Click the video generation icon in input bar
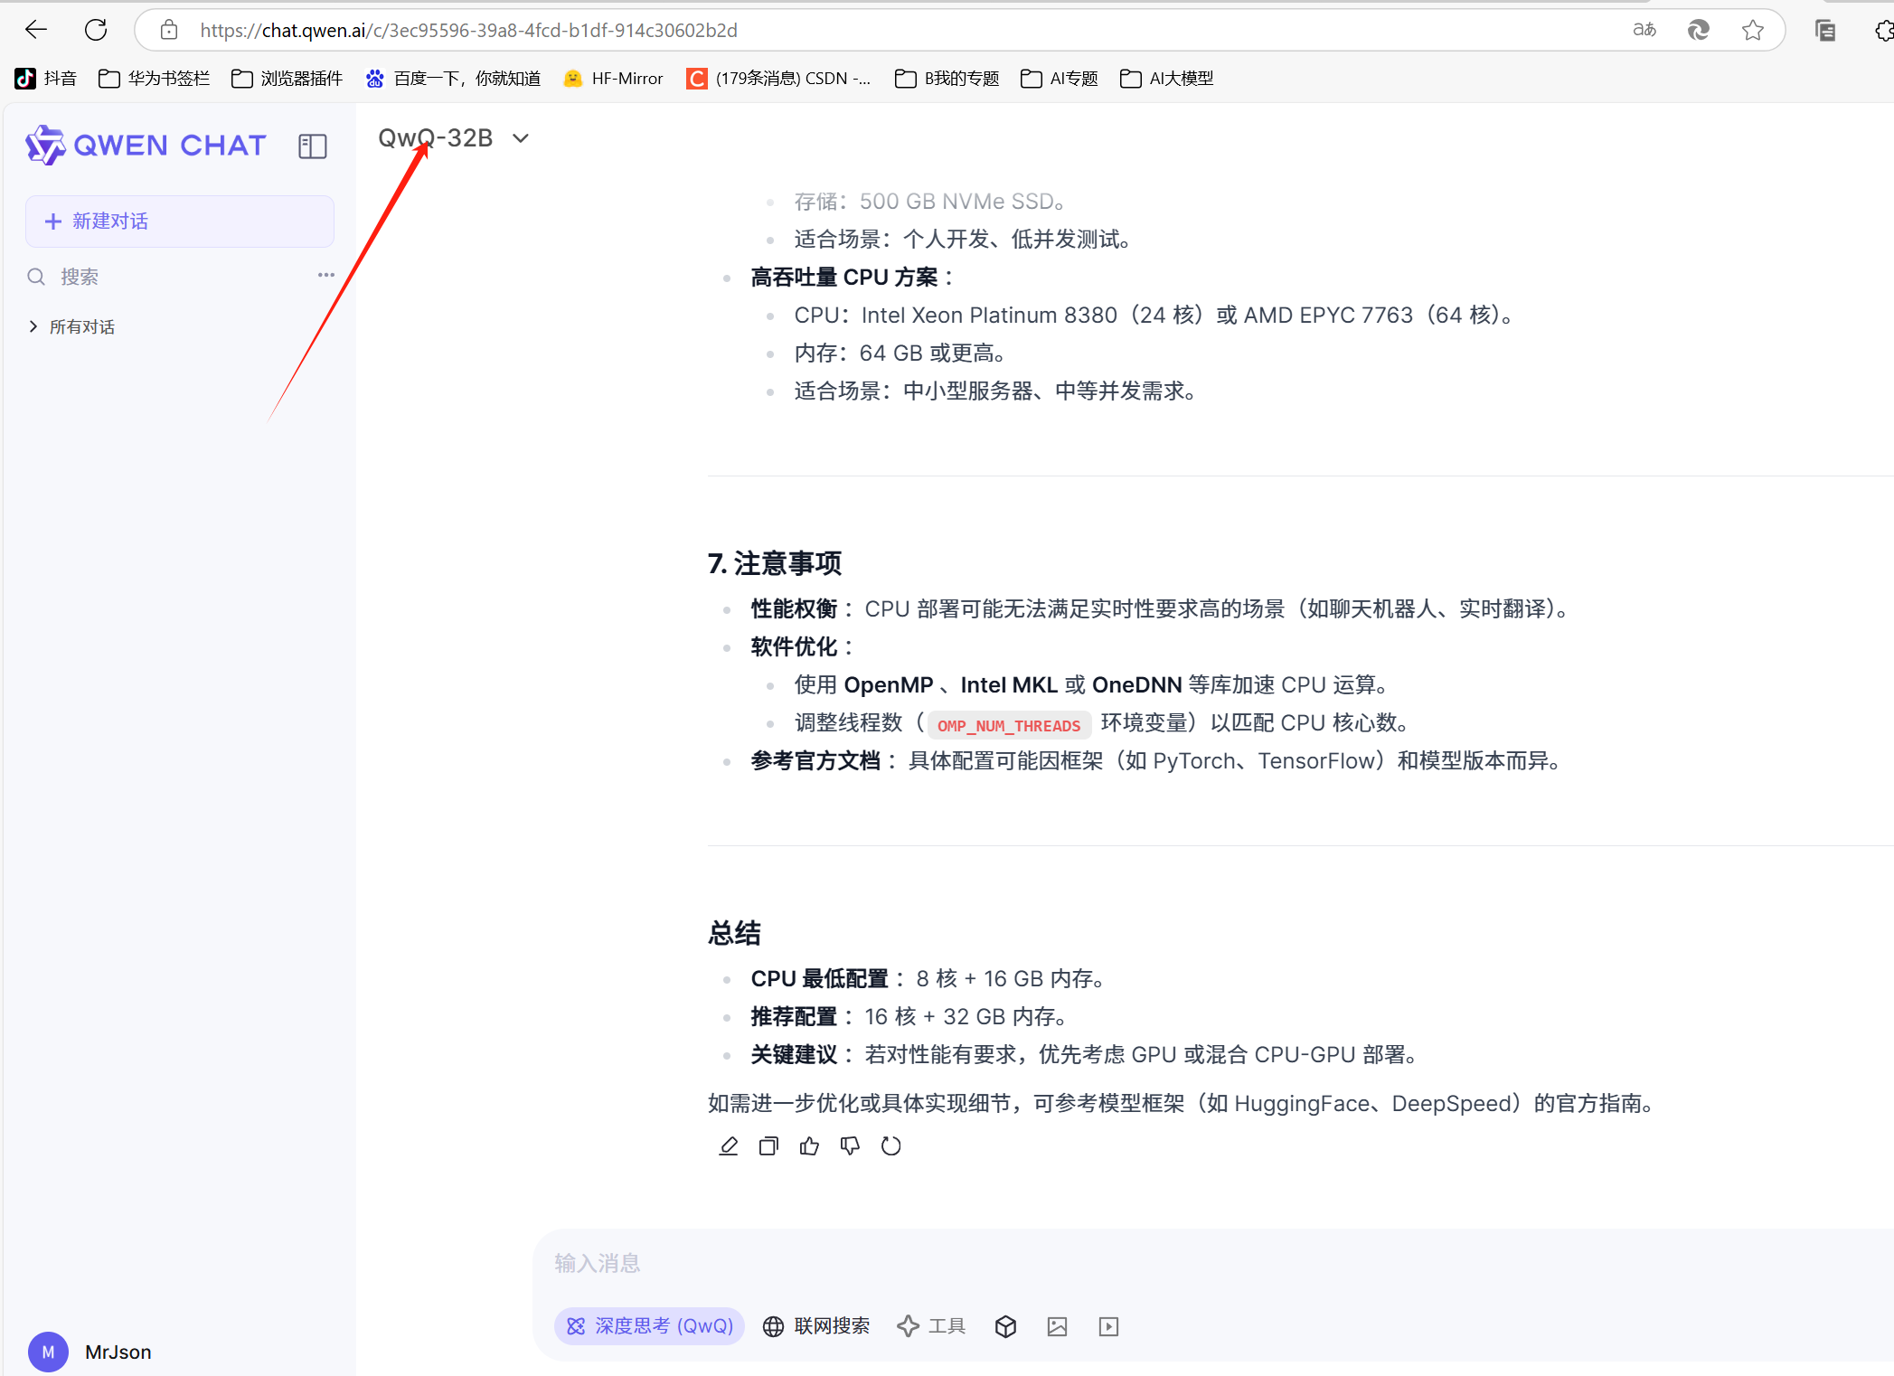 [x=1108, y=1326]
